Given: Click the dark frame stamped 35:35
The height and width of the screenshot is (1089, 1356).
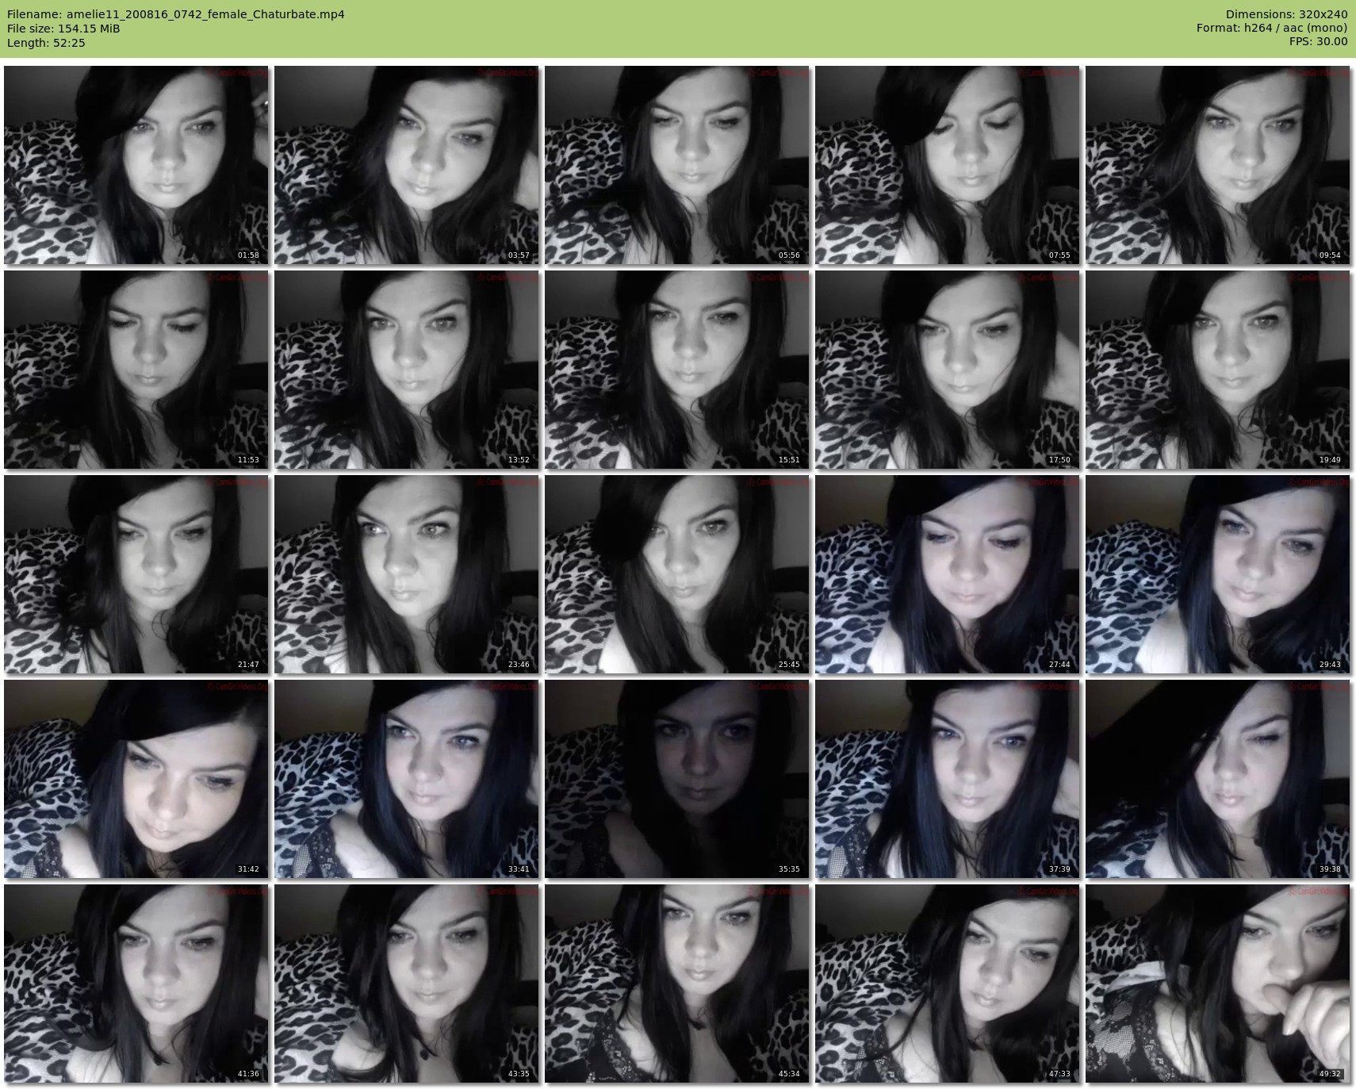Looking at the screenshot, I should 677,779.
